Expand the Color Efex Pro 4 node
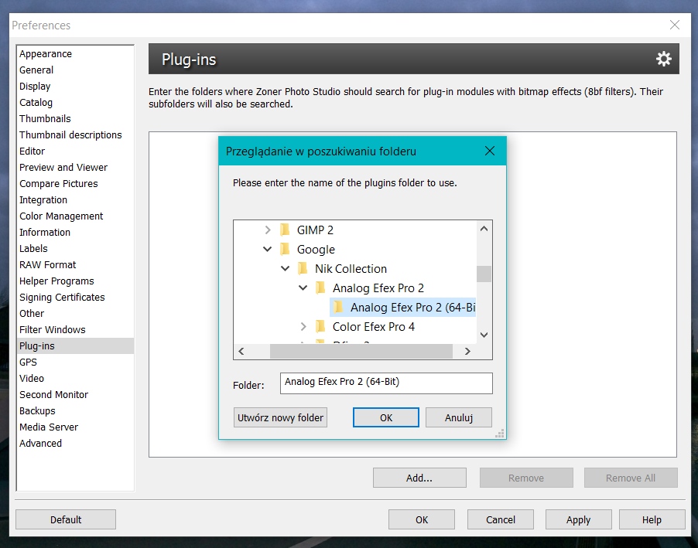The image size is (698, 548). coord(303,326)
